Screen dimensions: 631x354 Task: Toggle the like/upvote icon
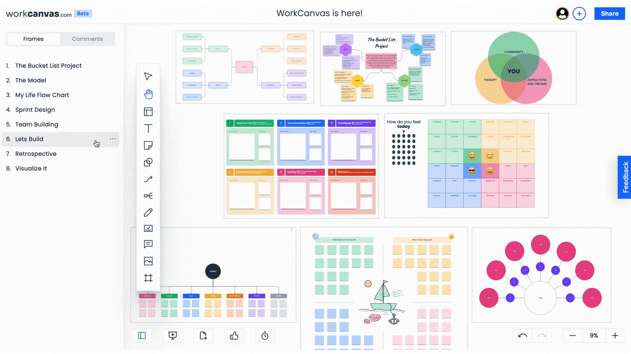(x=234, y=335)
